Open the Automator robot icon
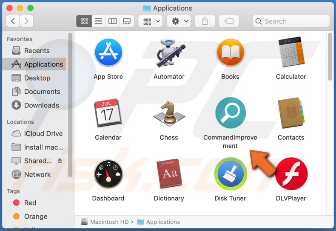The width and height of the screenshot is (336, 231). pyautogui.click(x=170, y=52)
